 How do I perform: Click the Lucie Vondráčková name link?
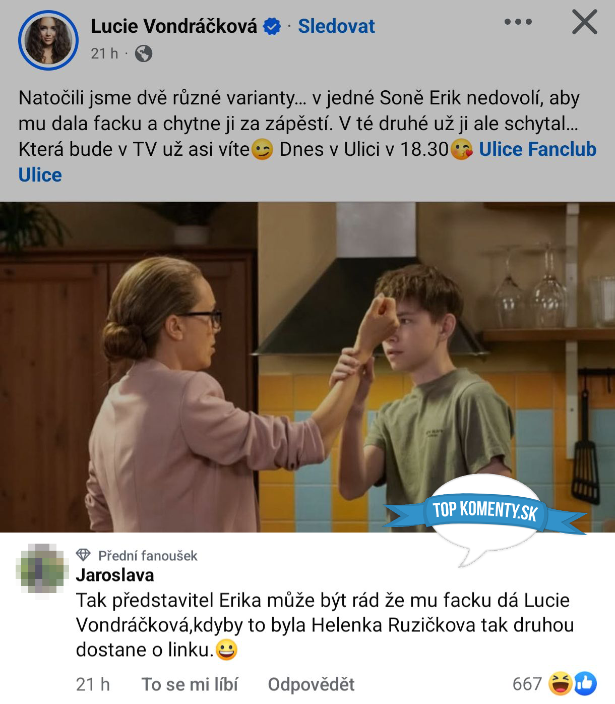(174, 26)
